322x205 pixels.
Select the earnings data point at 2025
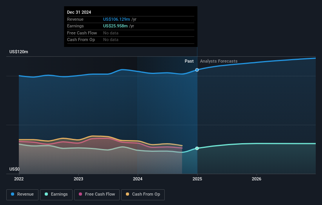tap(197, 148)
